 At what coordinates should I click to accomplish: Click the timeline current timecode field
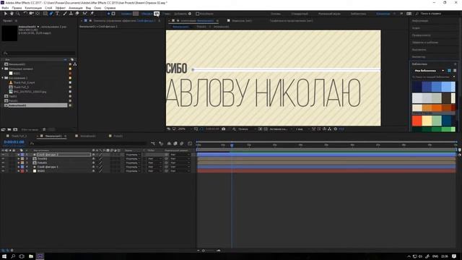point(14,142)
